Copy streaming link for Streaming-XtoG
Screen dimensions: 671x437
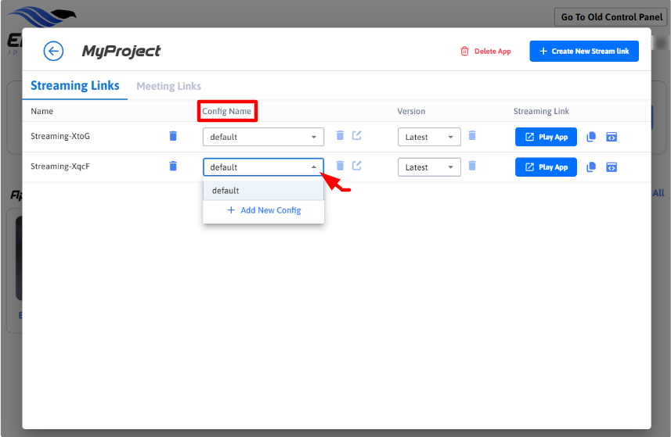click(591, 137)
